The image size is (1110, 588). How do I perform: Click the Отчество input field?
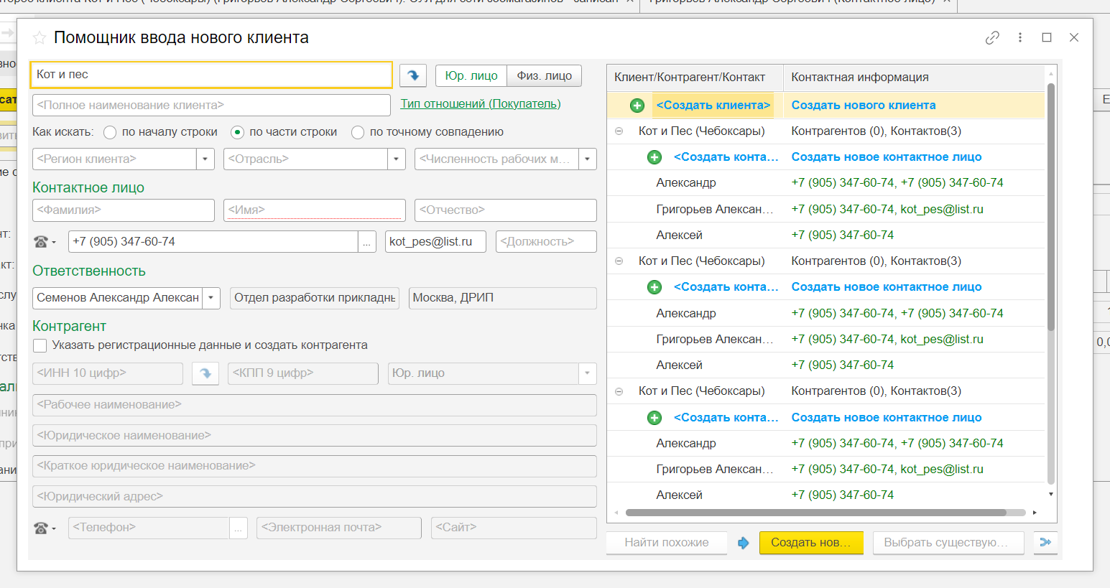point(506,210)
